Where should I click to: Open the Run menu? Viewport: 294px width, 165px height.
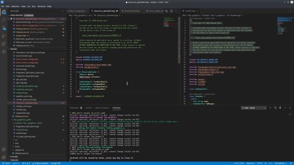pos(34,6)
